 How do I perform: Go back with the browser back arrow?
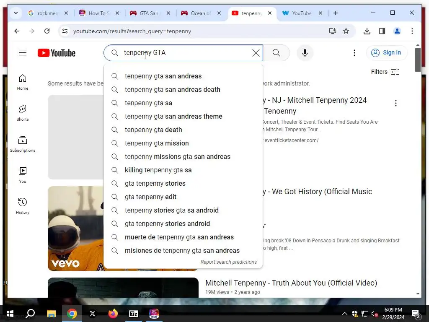(x=17, y=31)
